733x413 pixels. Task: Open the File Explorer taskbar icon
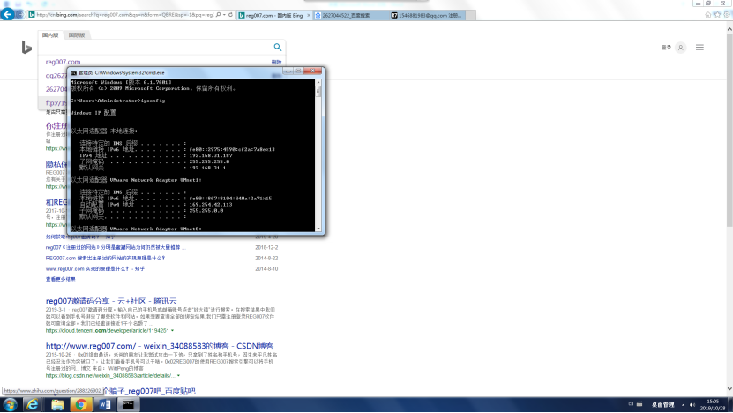coord(57,404)
